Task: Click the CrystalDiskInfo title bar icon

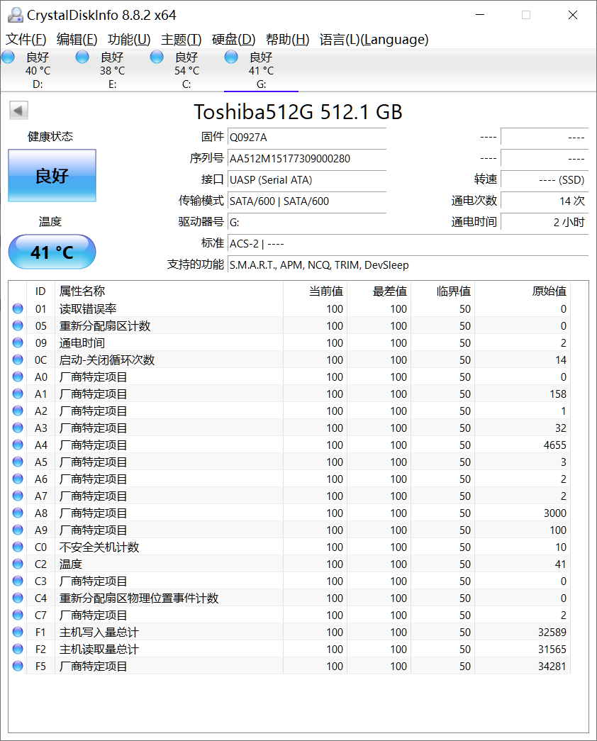Action: point(16,14)
